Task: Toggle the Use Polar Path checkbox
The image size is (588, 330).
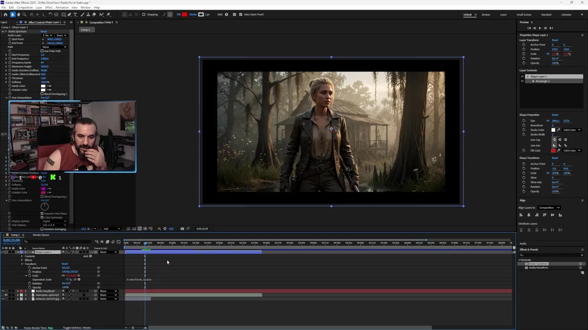Action: (x=42, y=51)
